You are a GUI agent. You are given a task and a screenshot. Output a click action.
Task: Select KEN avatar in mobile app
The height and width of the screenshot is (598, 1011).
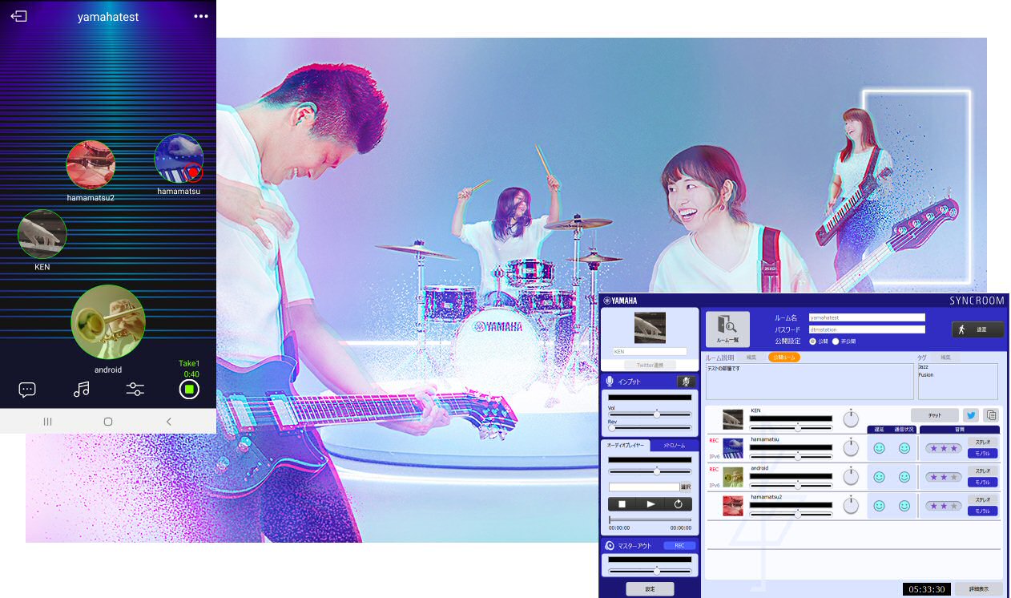click(x=42, y=235)
